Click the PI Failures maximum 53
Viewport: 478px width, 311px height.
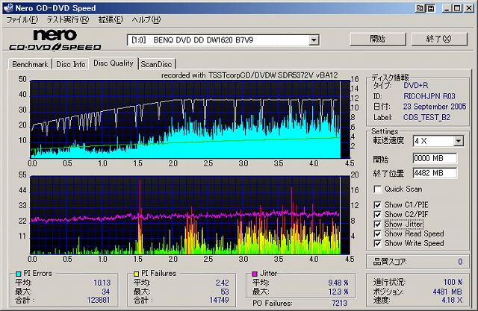coord(225,292)
